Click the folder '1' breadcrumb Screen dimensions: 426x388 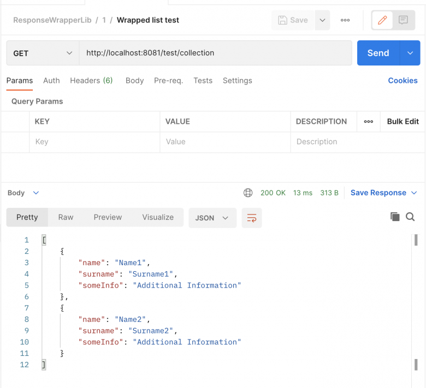click(104, 20)
